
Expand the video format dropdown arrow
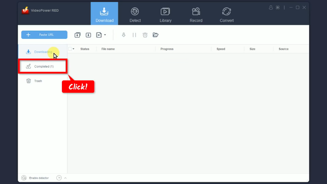[x=105, y=35]
